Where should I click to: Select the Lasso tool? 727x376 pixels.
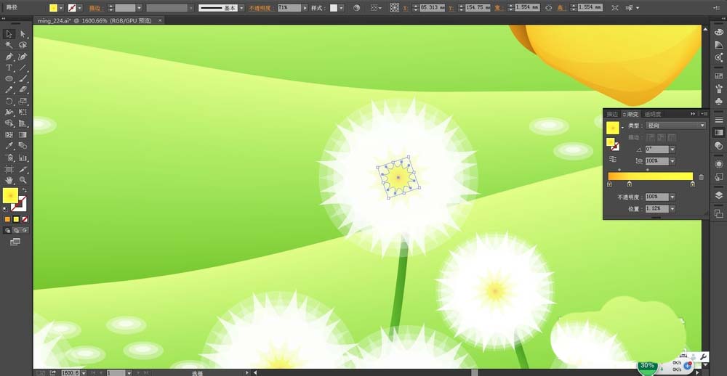click(23, 45)
